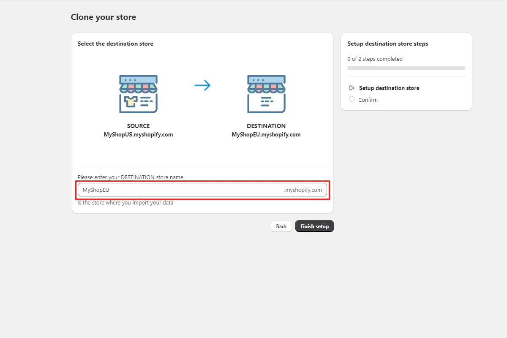Click the SOURCE label

tap(139, 126)
